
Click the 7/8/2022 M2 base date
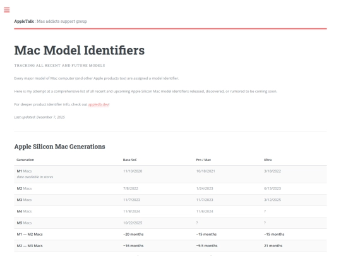tap(131, 188)
